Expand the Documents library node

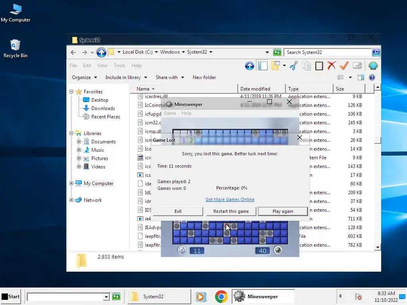(79, 142)
